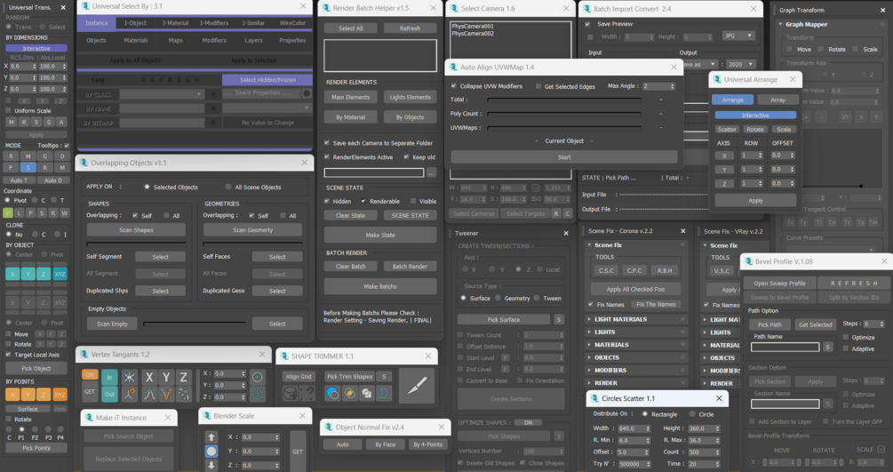The width and height of the screenshot is (893, 472).
Task: Click the teal XYZ button under By Object
Action: (60, 274)
